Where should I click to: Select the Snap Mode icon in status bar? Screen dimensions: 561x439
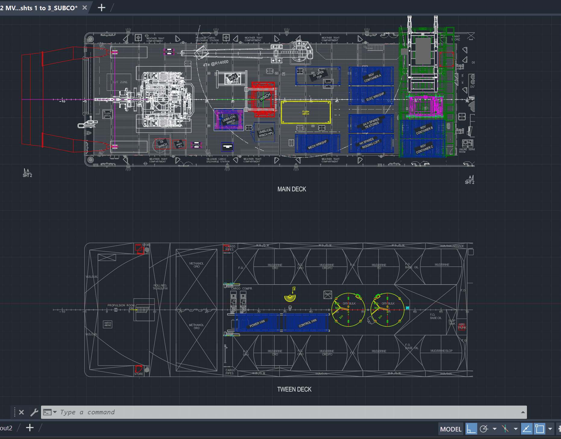tap(471, 429)
